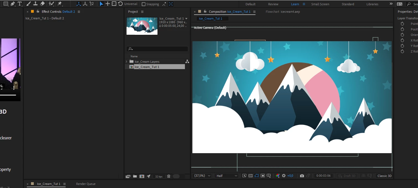Create a new composition icon
This screenshot has height=188, width=418.
[x=142, y=176]
